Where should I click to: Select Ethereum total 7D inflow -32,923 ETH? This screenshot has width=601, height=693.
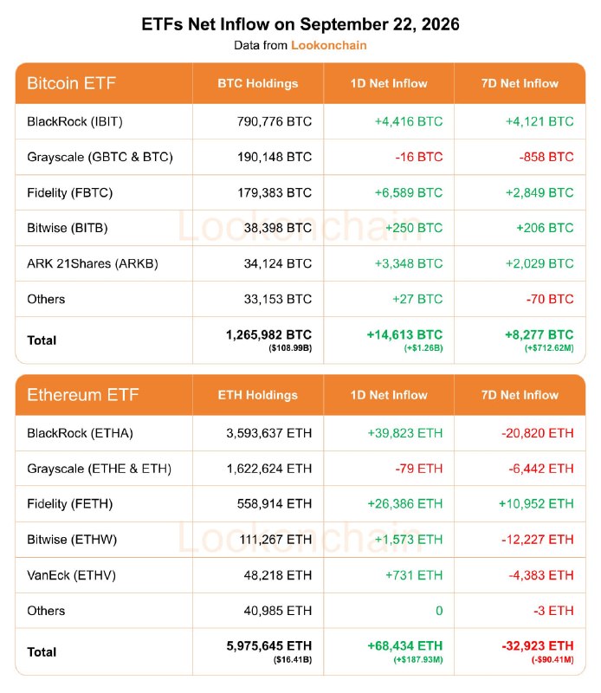(x=538, y=646)
